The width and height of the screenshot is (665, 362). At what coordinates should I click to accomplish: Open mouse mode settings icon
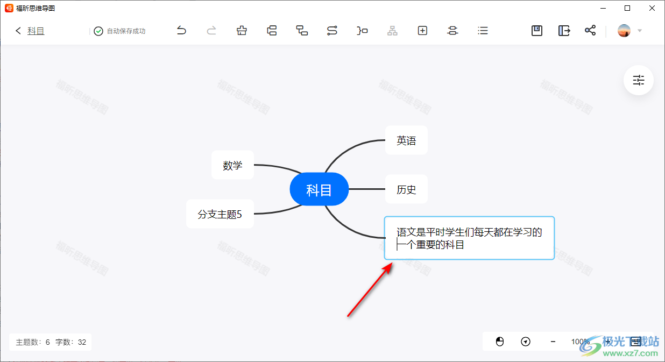(500, 342)
